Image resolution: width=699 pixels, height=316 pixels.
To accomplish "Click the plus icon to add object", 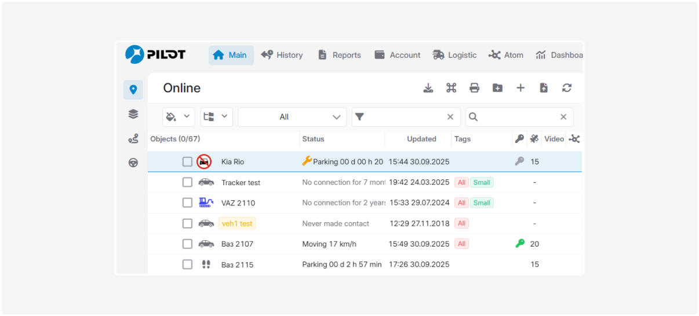I will coord(520,88).
